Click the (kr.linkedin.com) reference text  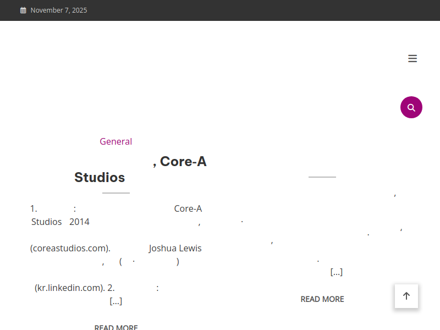click(69, 288)
